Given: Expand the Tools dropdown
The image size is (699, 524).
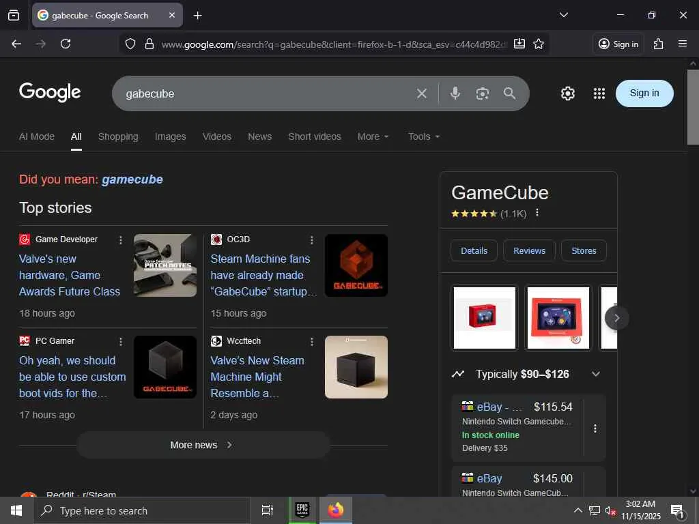Looking at the screenshot, I should [x=424, y=136].
